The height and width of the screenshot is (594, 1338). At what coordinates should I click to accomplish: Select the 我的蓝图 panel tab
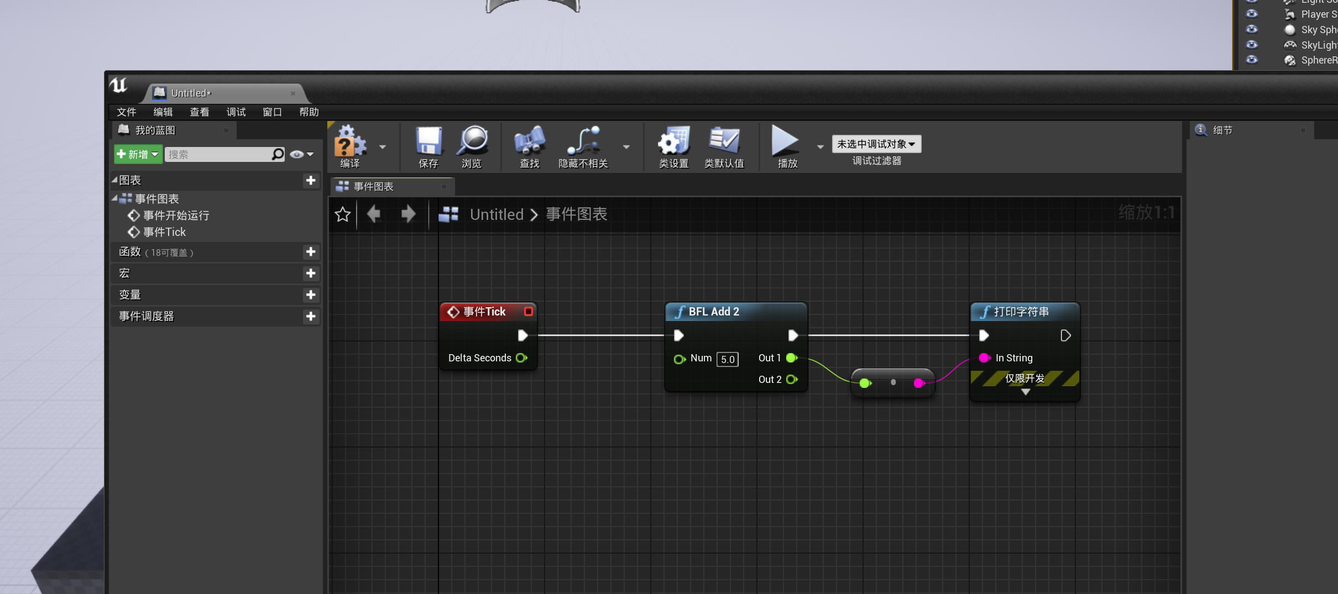coord(174,130)
